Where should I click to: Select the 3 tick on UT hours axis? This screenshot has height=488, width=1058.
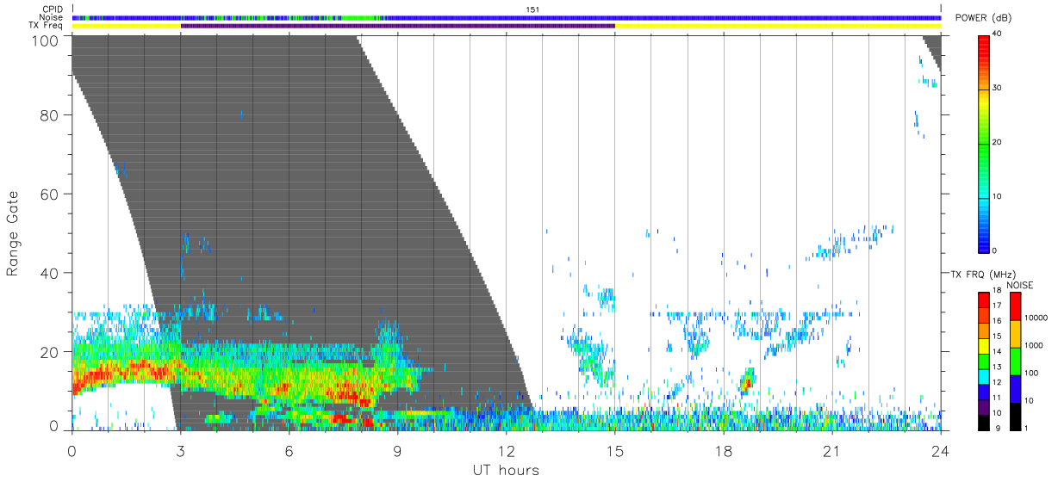click(x=180, y=450)
